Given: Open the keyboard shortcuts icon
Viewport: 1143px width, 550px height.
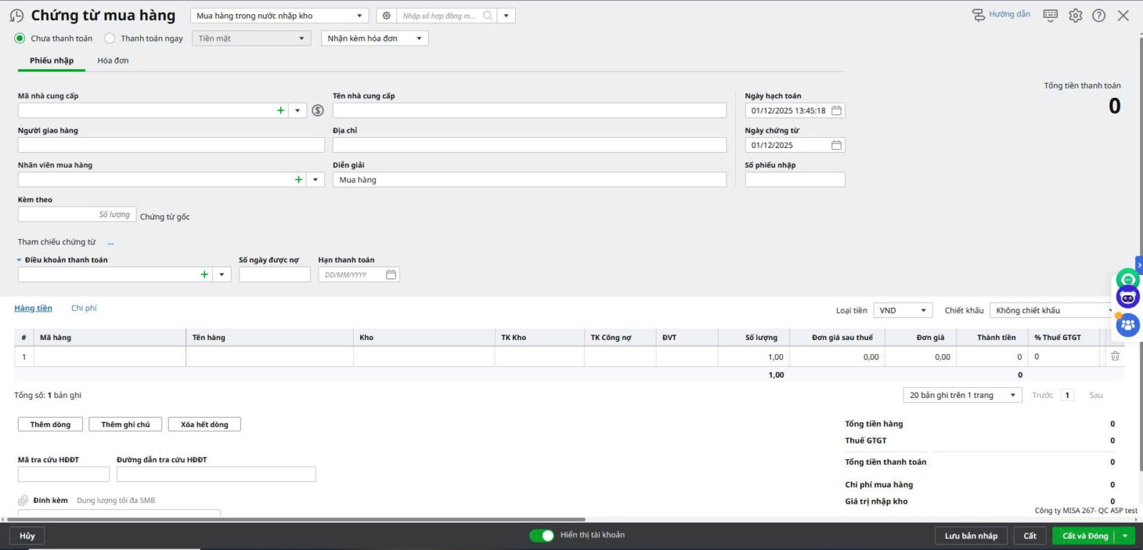Looking at the screenshot, I should tap(1050, 15).
